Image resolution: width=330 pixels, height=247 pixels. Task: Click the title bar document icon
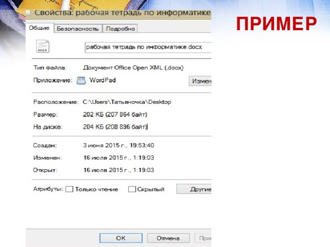tap(28, 12)
